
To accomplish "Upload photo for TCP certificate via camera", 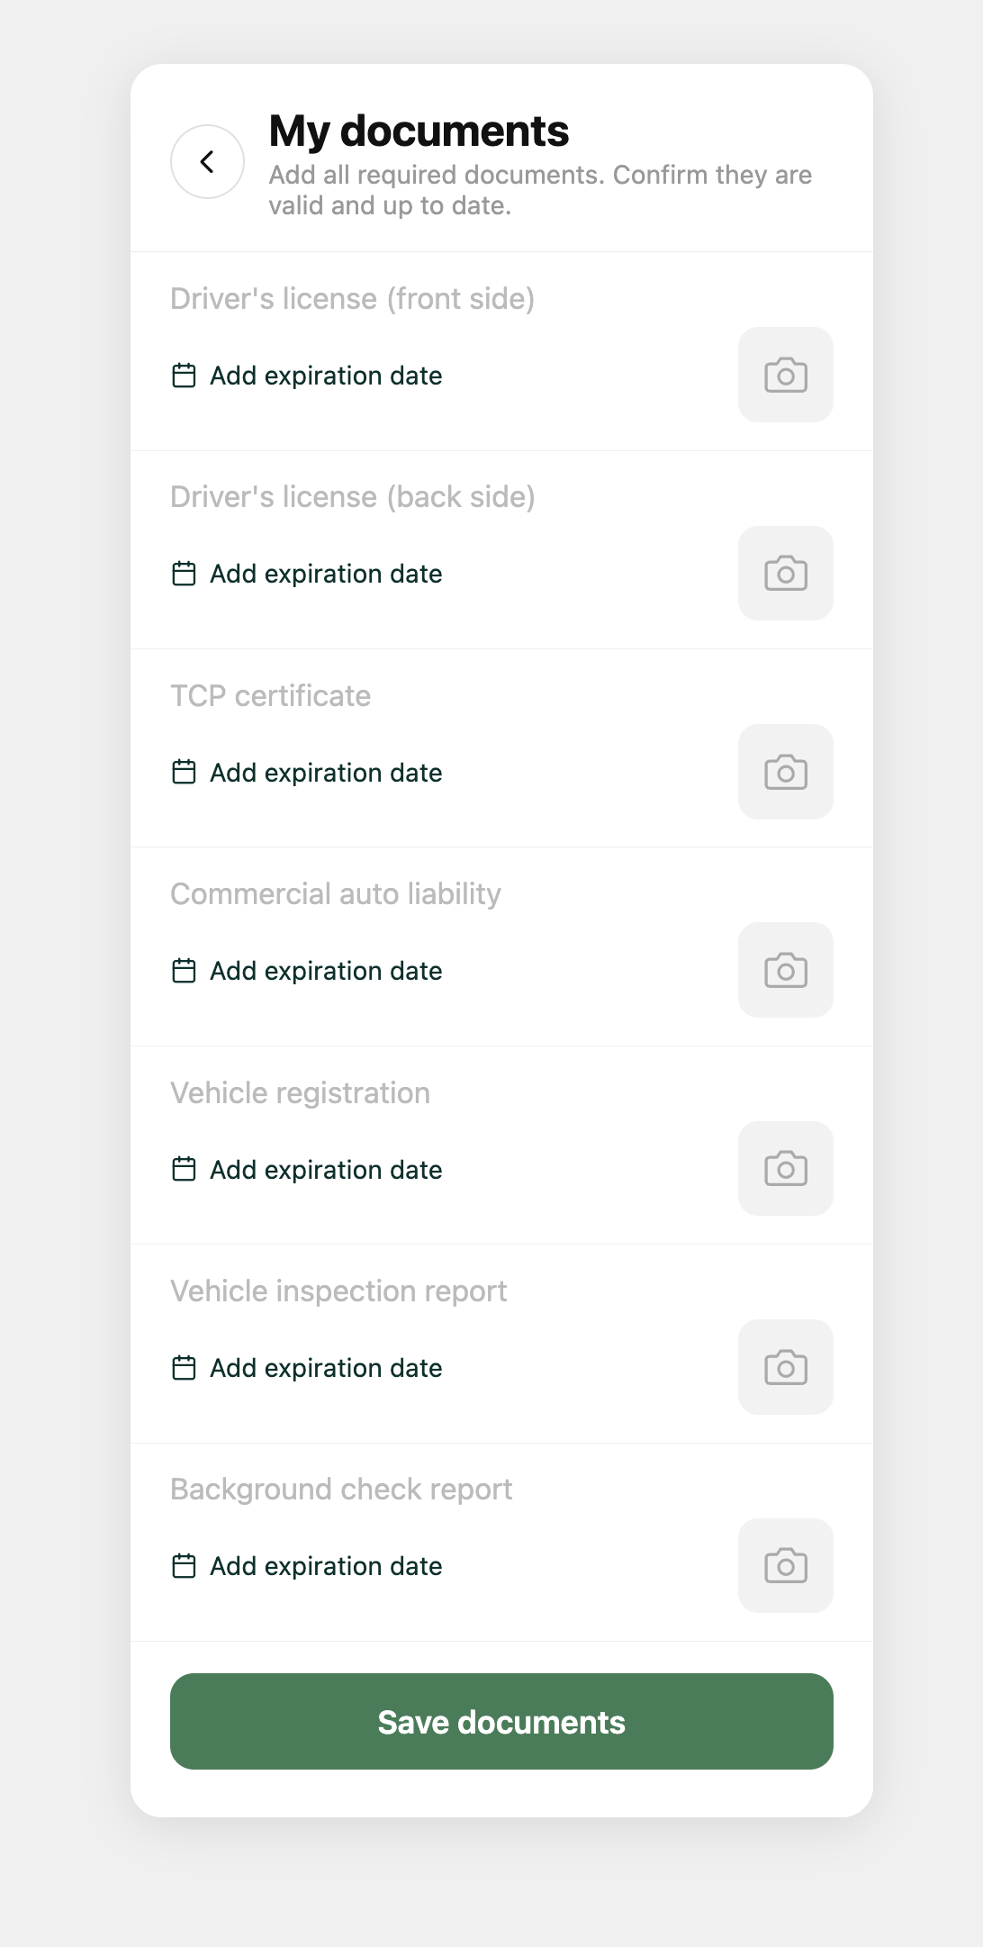I will (x=785, y=772).
